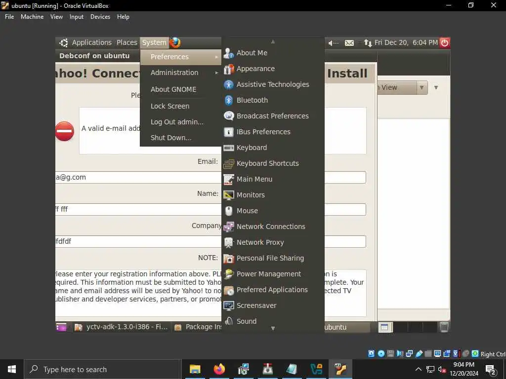Image resolution: width=506 pixels, height=379 pixels.
Task: Open Assistive Technologies settings
Action: 273,84
